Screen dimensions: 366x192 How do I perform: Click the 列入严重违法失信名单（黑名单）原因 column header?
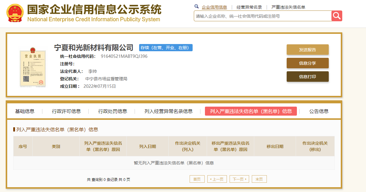click(x=103, y=146)
